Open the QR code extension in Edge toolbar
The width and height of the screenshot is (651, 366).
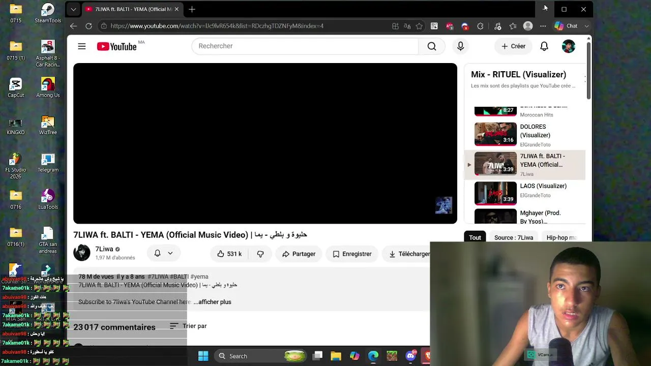434,26
